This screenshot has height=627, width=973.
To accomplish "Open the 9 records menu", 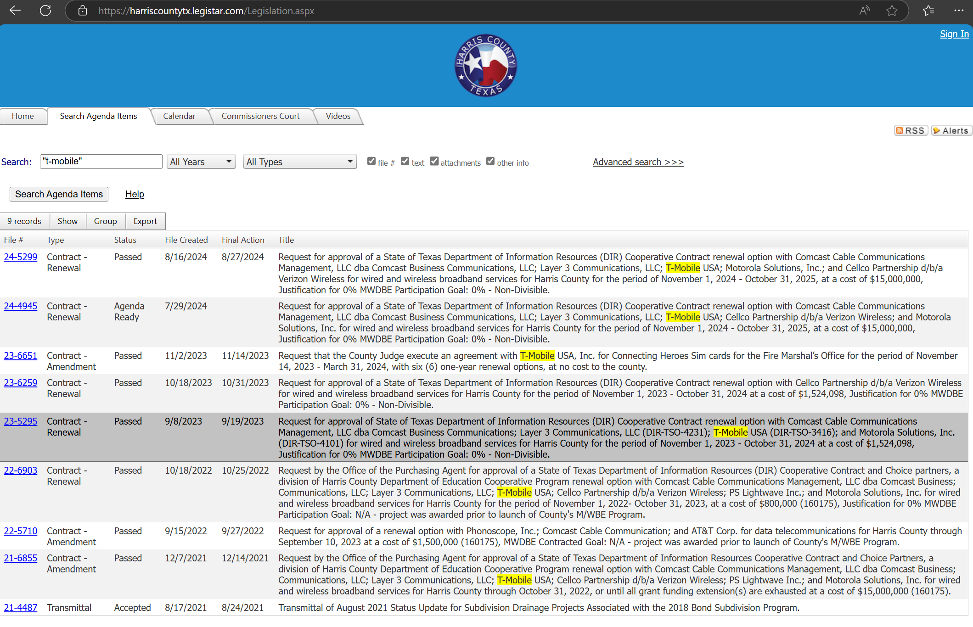I will [24, 221].
